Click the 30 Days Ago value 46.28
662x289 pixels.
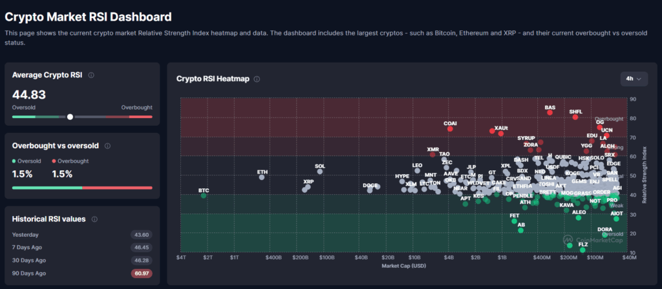pyautogui.click(x=142, y=261)
